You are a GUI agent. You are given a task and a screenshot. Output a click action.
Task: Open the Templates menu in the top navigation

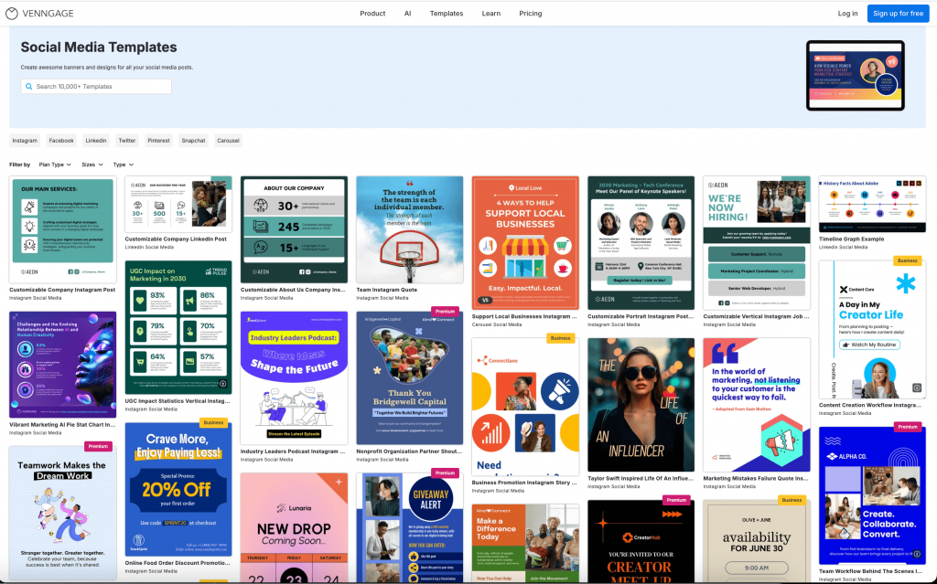[x=447, y=14]
